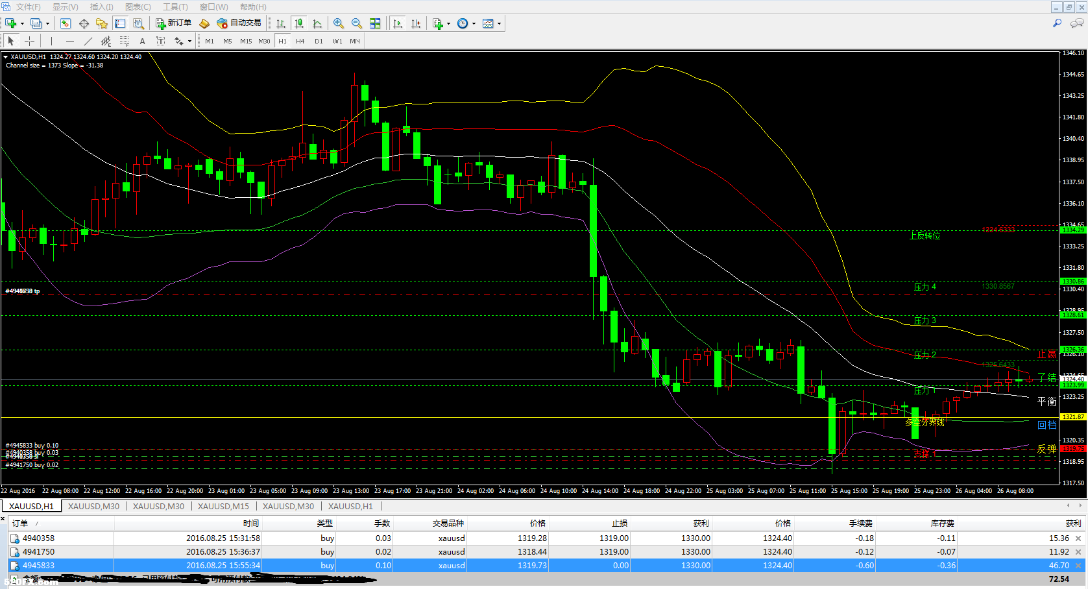Close order 4941750 with its x
1088x589 pixels.
tap(1078, 552)
